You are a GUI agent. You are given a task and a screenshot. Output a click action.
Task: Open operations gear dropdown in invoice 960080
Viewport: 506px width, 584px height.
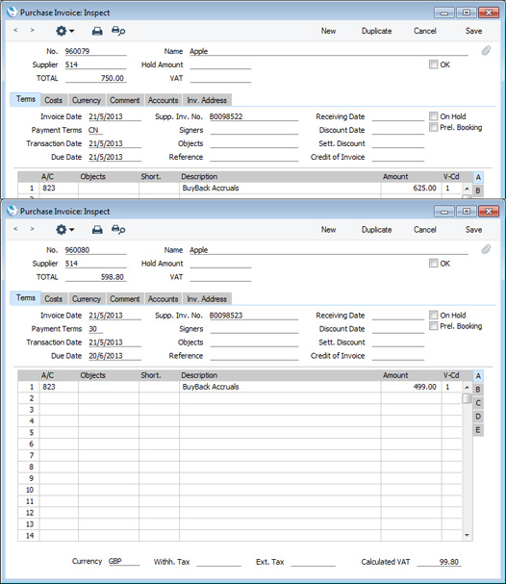point(64,229)
